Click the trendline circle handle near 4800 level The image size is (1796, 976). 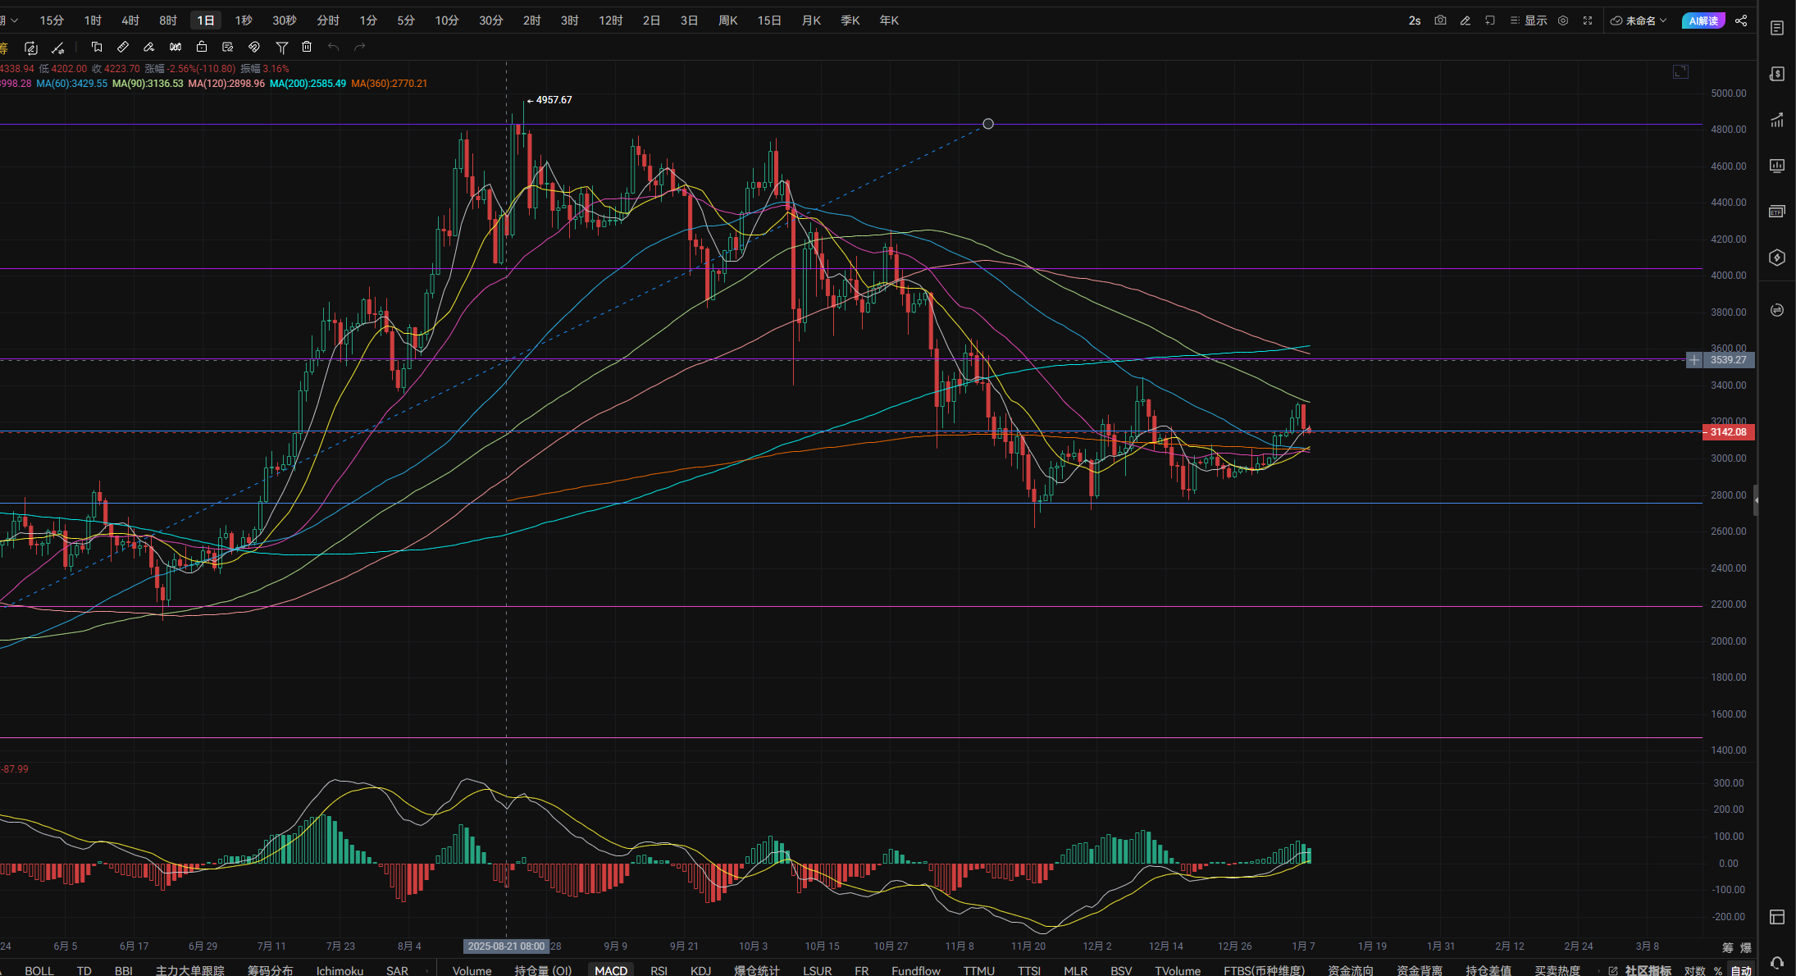point(988,124)
